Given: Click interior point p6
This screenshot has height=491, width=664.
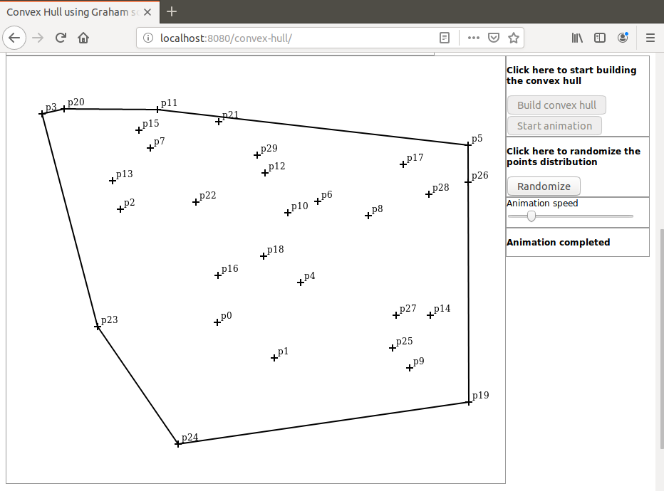Looking at the screenshot, I should [318, 201].
